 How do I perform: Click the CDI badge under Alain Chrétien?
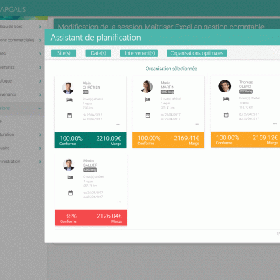click(x=85, y=92)
